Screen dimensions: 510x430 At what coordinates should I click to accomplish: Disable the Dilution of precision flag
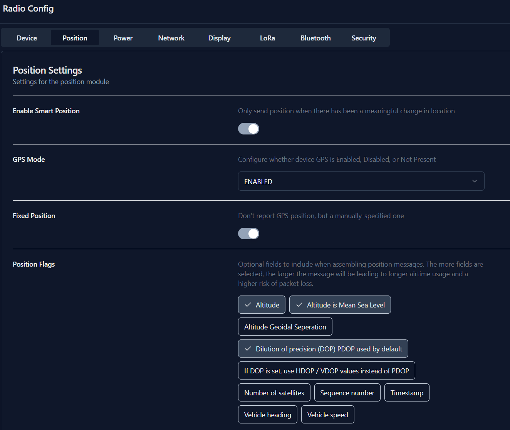pos(323,349)
